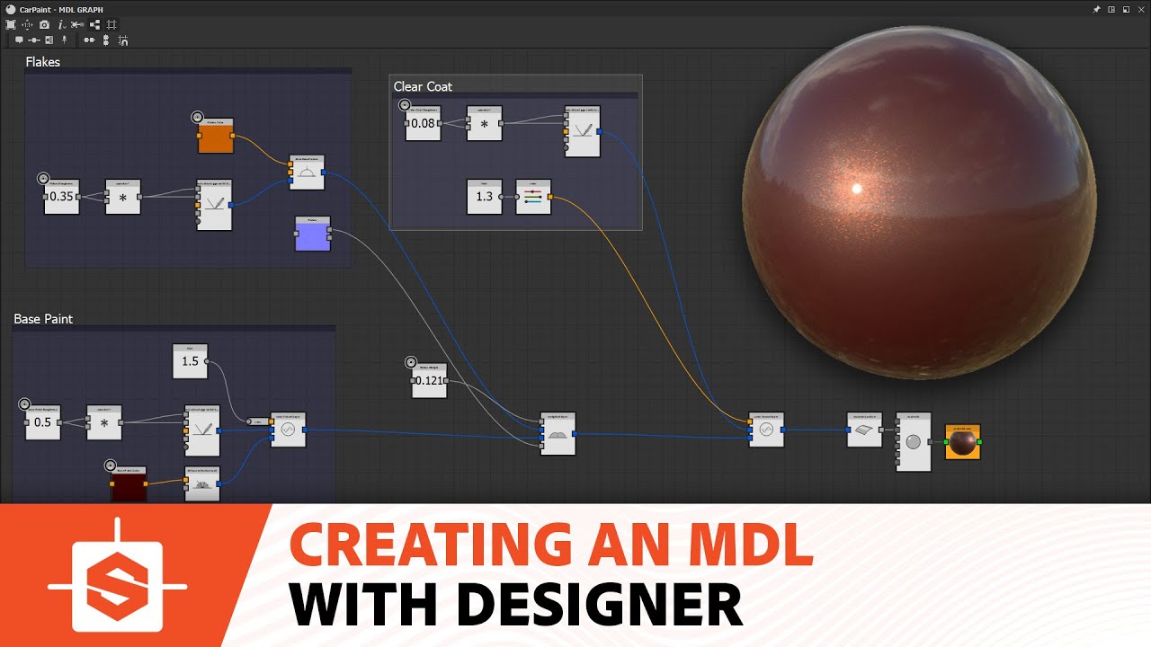Screen dimensions: 1151x647
Task: Click the exposed-parameter badge on the orange color node
Action: [x=197, y=117]
